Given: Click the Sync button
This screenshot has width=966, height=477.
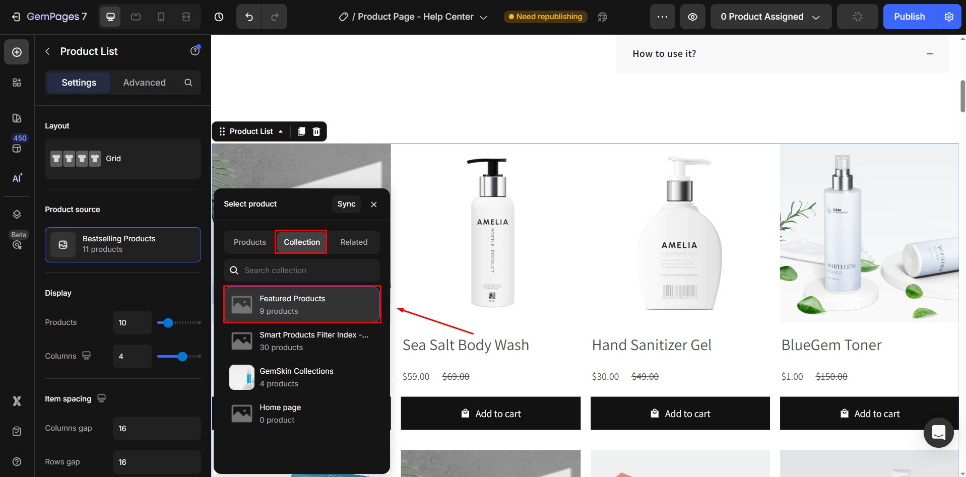Looking at the screenshot, I should [346, 204].
